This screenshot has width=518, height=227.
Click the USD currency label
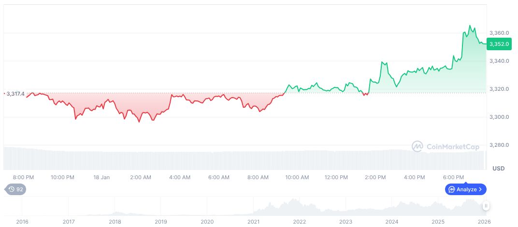(498, 169)
